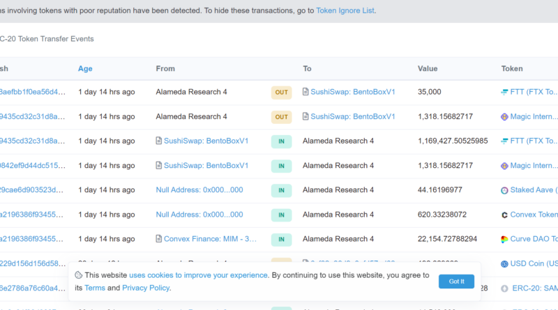This screenshot has width=558, height=310.
Task: Click contract icon beside first To-column SushiSwap: BentoBoxV1
Action: (306, 92)
